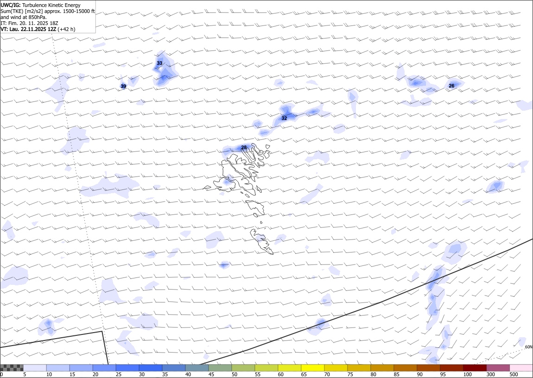The image size is (533, 378).
Task: Click the legend scale number 50
Action: tap(235, 374)
